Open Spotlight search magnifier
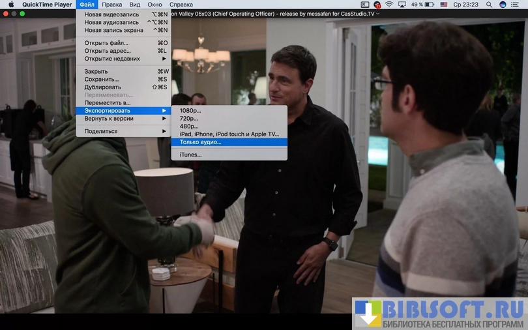 tap(489, 5)
